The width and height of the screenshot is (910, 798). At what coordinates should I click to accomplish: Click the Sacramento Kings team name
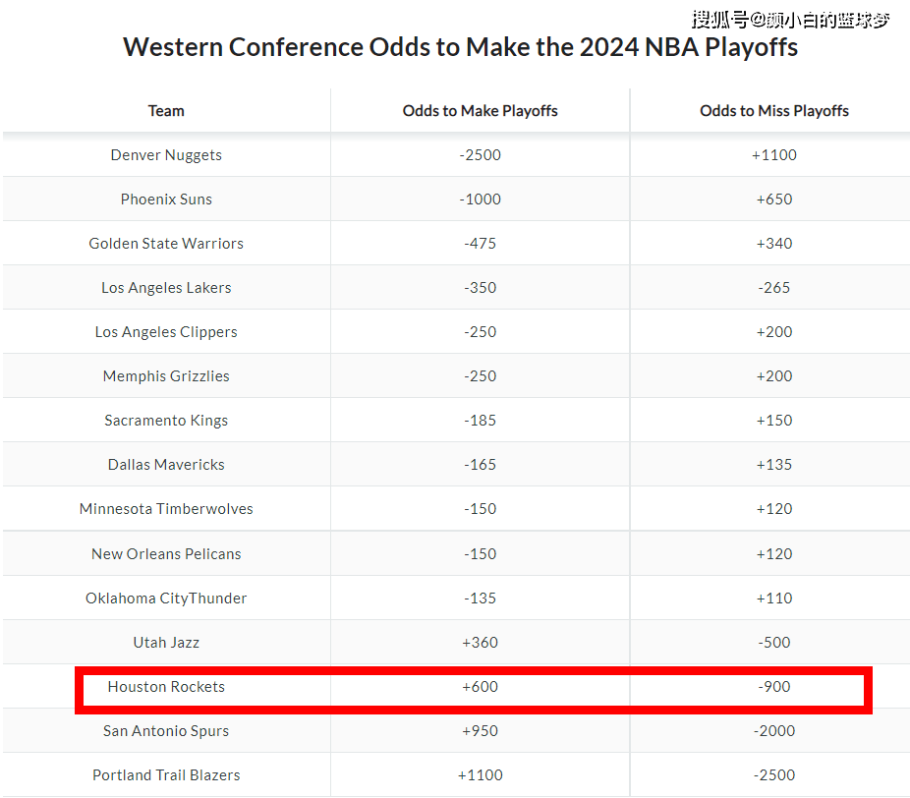tap(166, 421)
